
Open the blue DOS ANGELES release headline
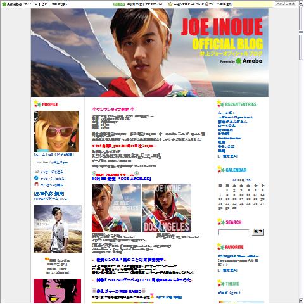[x=122, y=179]
